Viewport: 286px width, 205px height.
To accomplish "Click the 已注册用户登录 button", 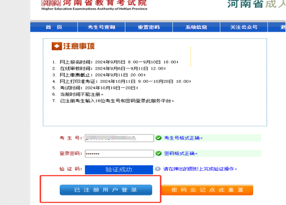I will point(106,190).
